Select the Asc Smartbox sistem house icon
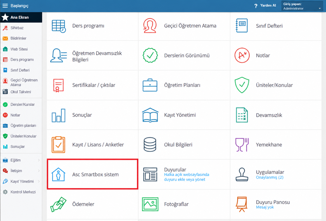Viewport: 326px width, 221px height. [x=58, y=174]
